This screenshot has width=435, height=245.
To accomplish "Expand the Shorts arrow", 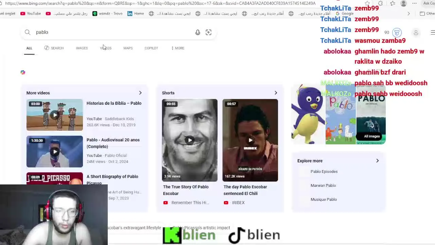I will coord(276,93).
